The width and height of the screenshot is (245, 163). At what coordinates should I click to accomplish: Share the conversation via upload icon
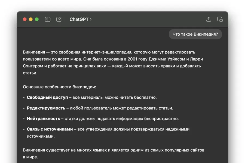click(x=209, y=19)
